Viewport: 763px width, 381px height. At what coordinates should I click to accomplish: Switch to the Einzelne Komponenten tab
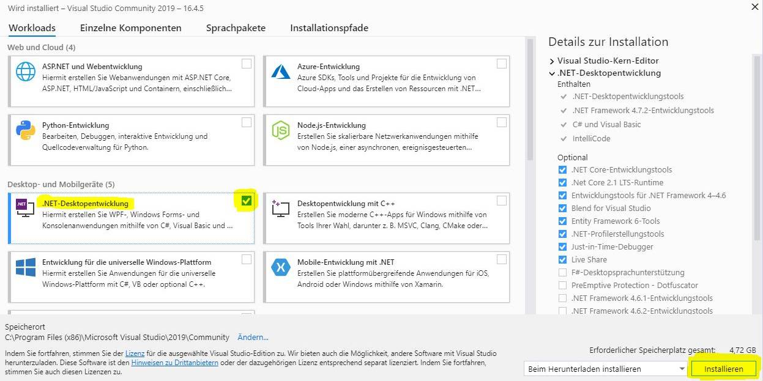coord(130,28)
